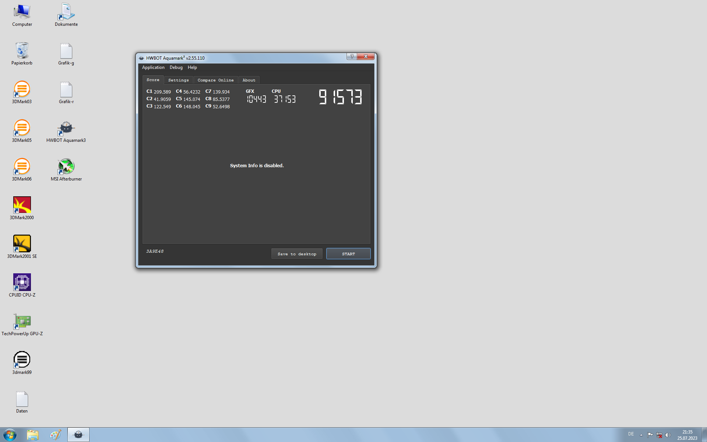Select the CPUID CPU-Z shortcut
This screenshot has width=707, height=442.
coord(22,286)
